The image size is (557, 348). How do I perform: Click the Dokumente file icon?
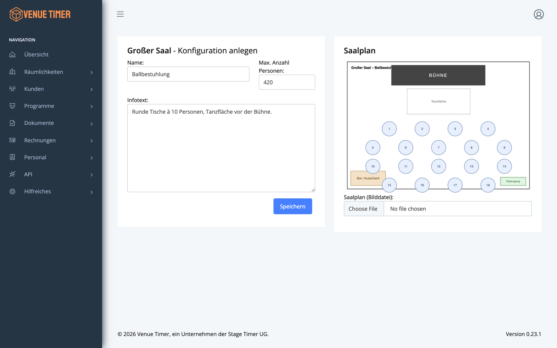[12, 123]
